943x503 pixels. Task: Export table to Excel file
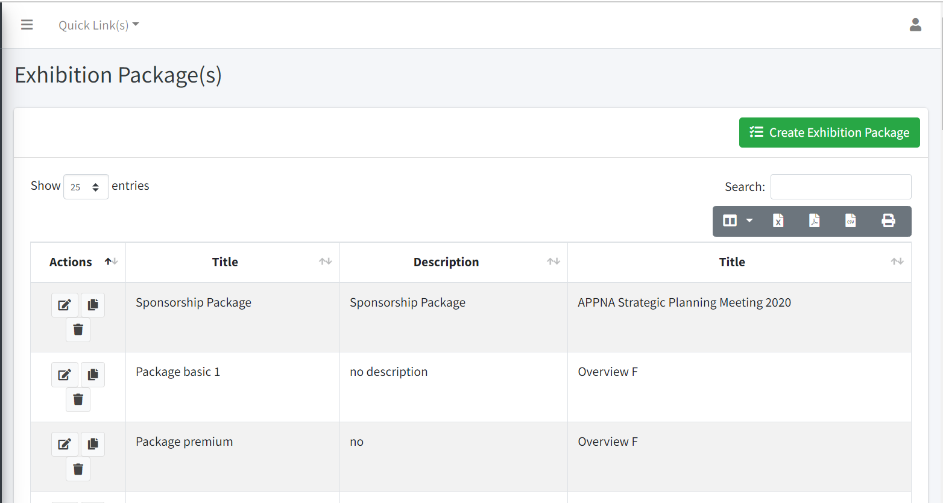pyautogui.click(x=778, y=221)
